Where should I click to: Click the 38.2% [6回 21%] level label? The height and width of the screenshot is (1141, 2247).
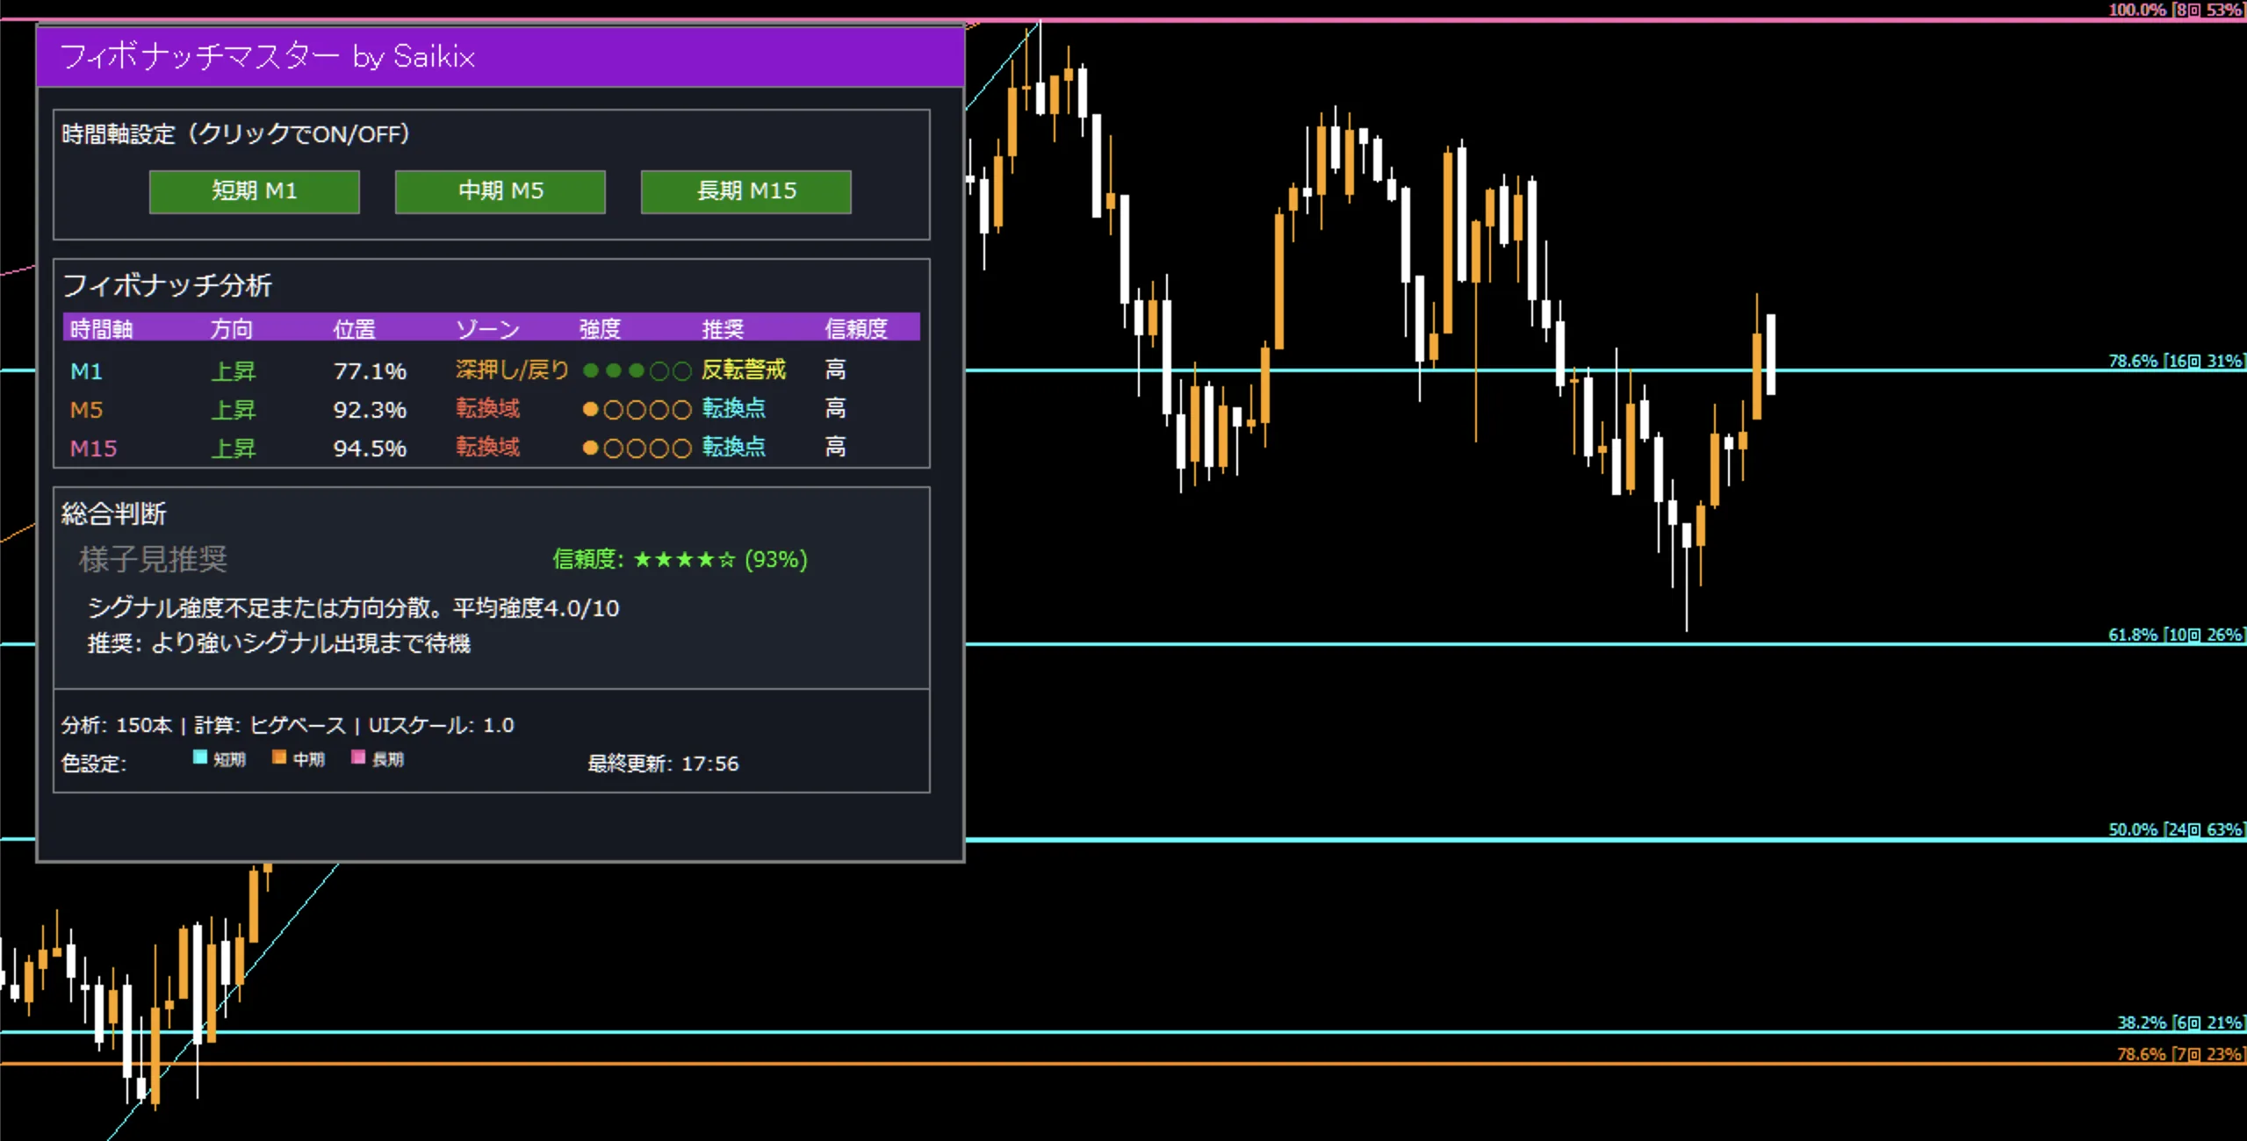pyautogui.click(x=2180, y=1023)
